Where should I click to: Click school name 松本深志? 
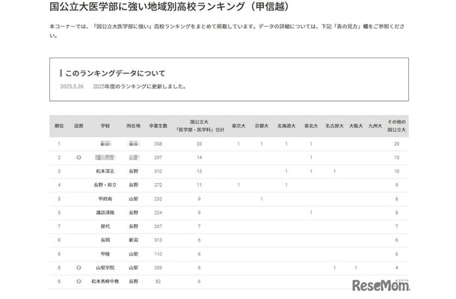click(x=105, y=171)
